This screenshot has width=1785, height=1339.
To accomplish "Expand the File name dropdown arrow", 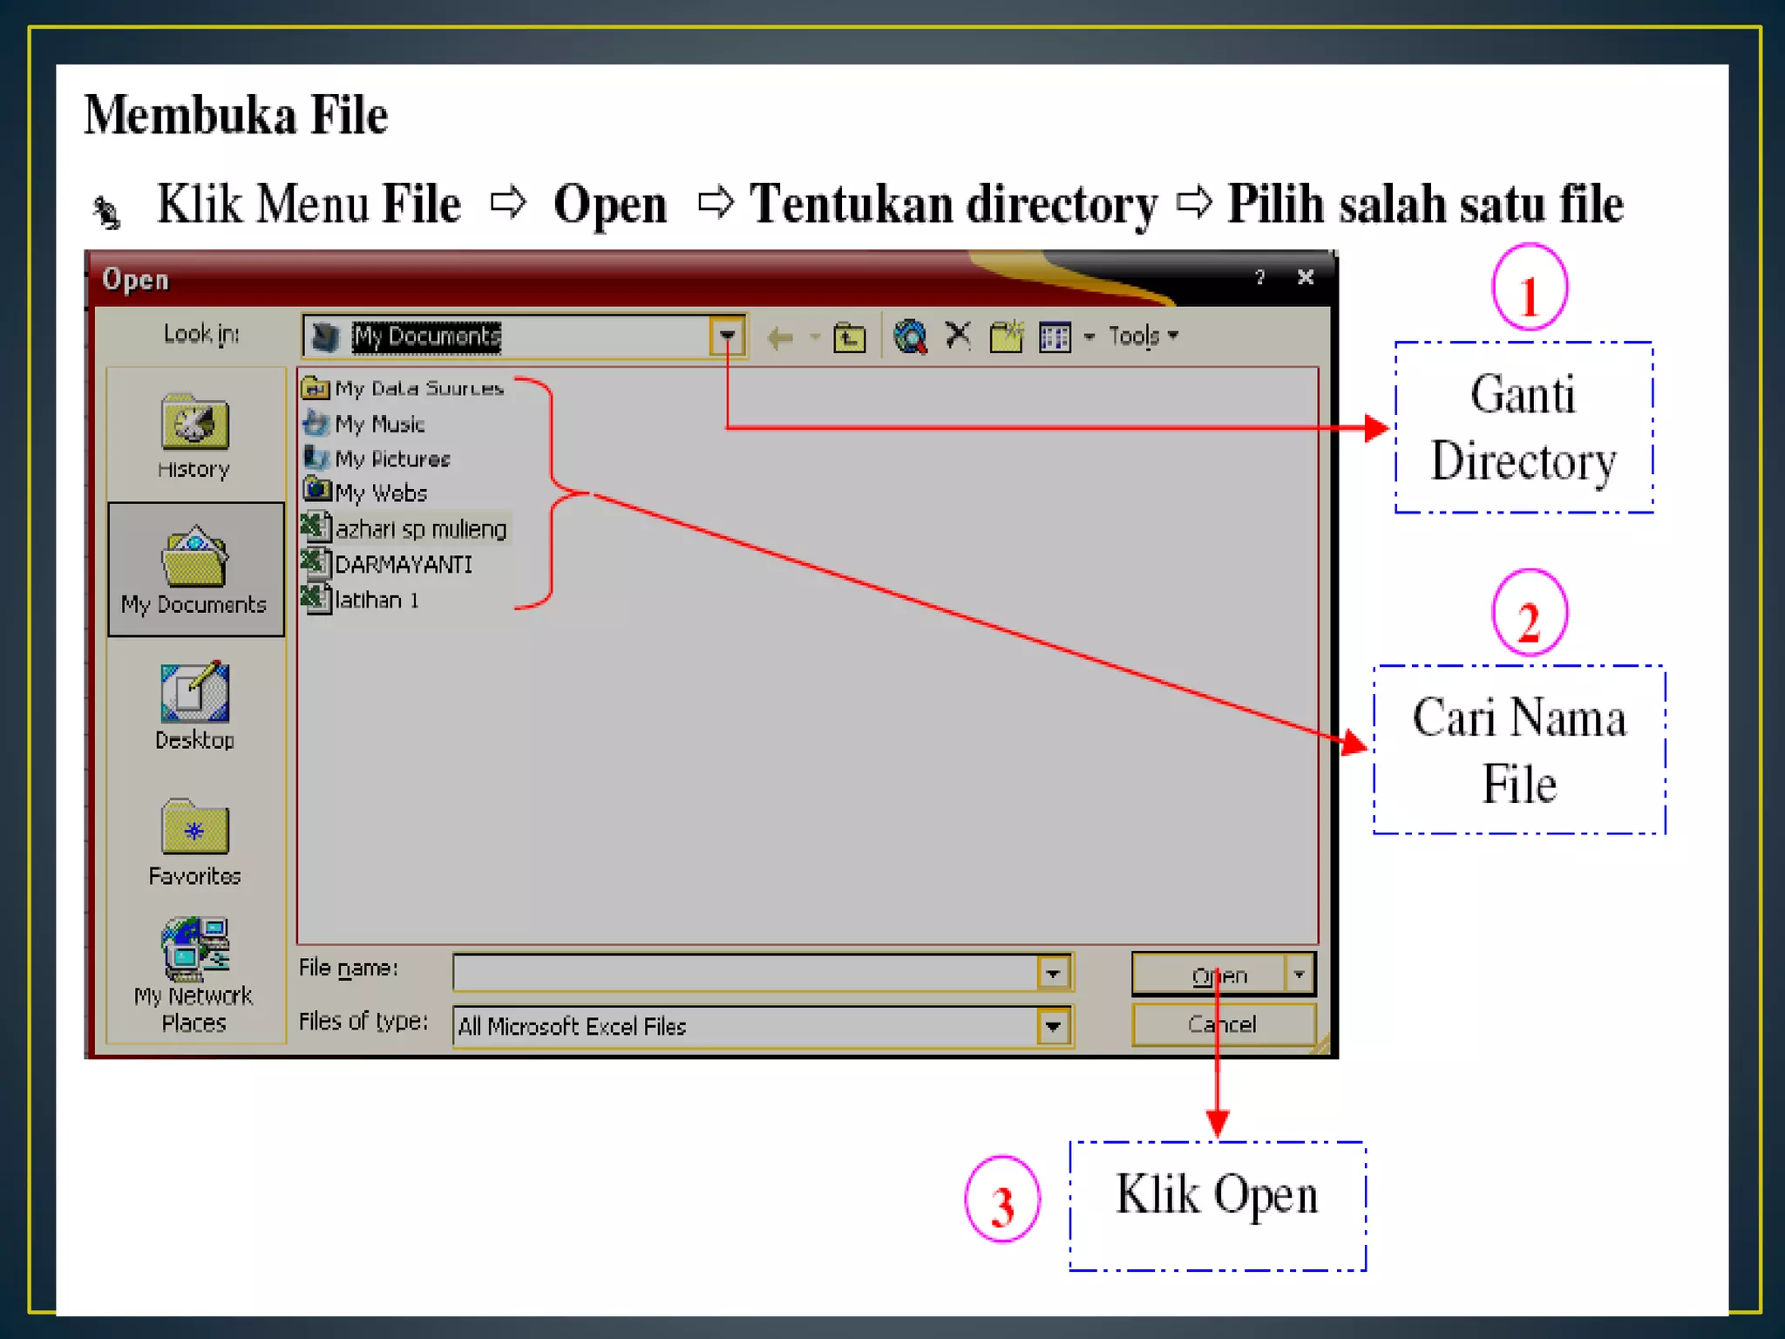I will [1053, 973].
